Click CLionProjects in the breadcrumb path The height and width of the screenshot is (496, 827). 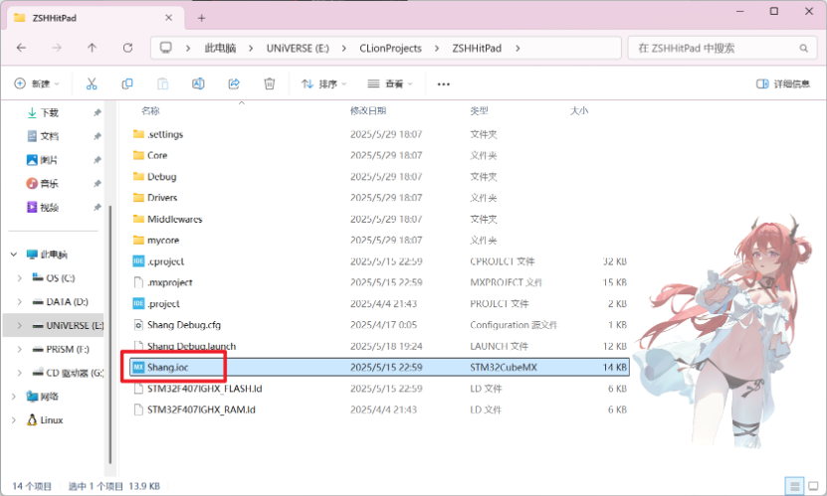coord(390,49)
